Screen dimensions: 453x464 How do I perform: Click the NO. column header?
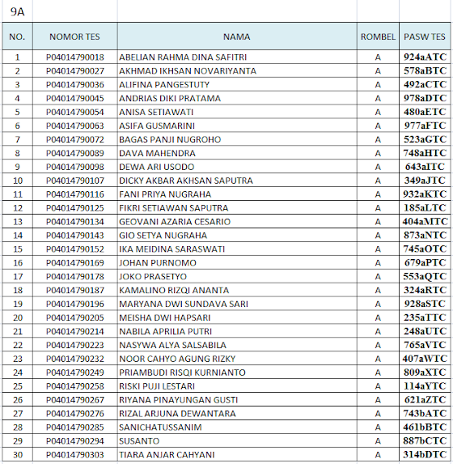(17, 36)
